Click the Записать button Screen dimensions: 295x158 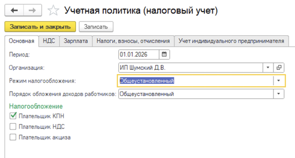[96, 27]
